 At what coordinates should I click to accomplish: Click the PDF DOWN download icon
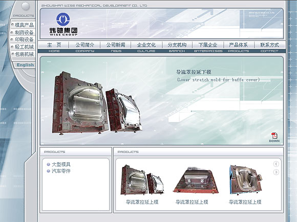(274, 138)
